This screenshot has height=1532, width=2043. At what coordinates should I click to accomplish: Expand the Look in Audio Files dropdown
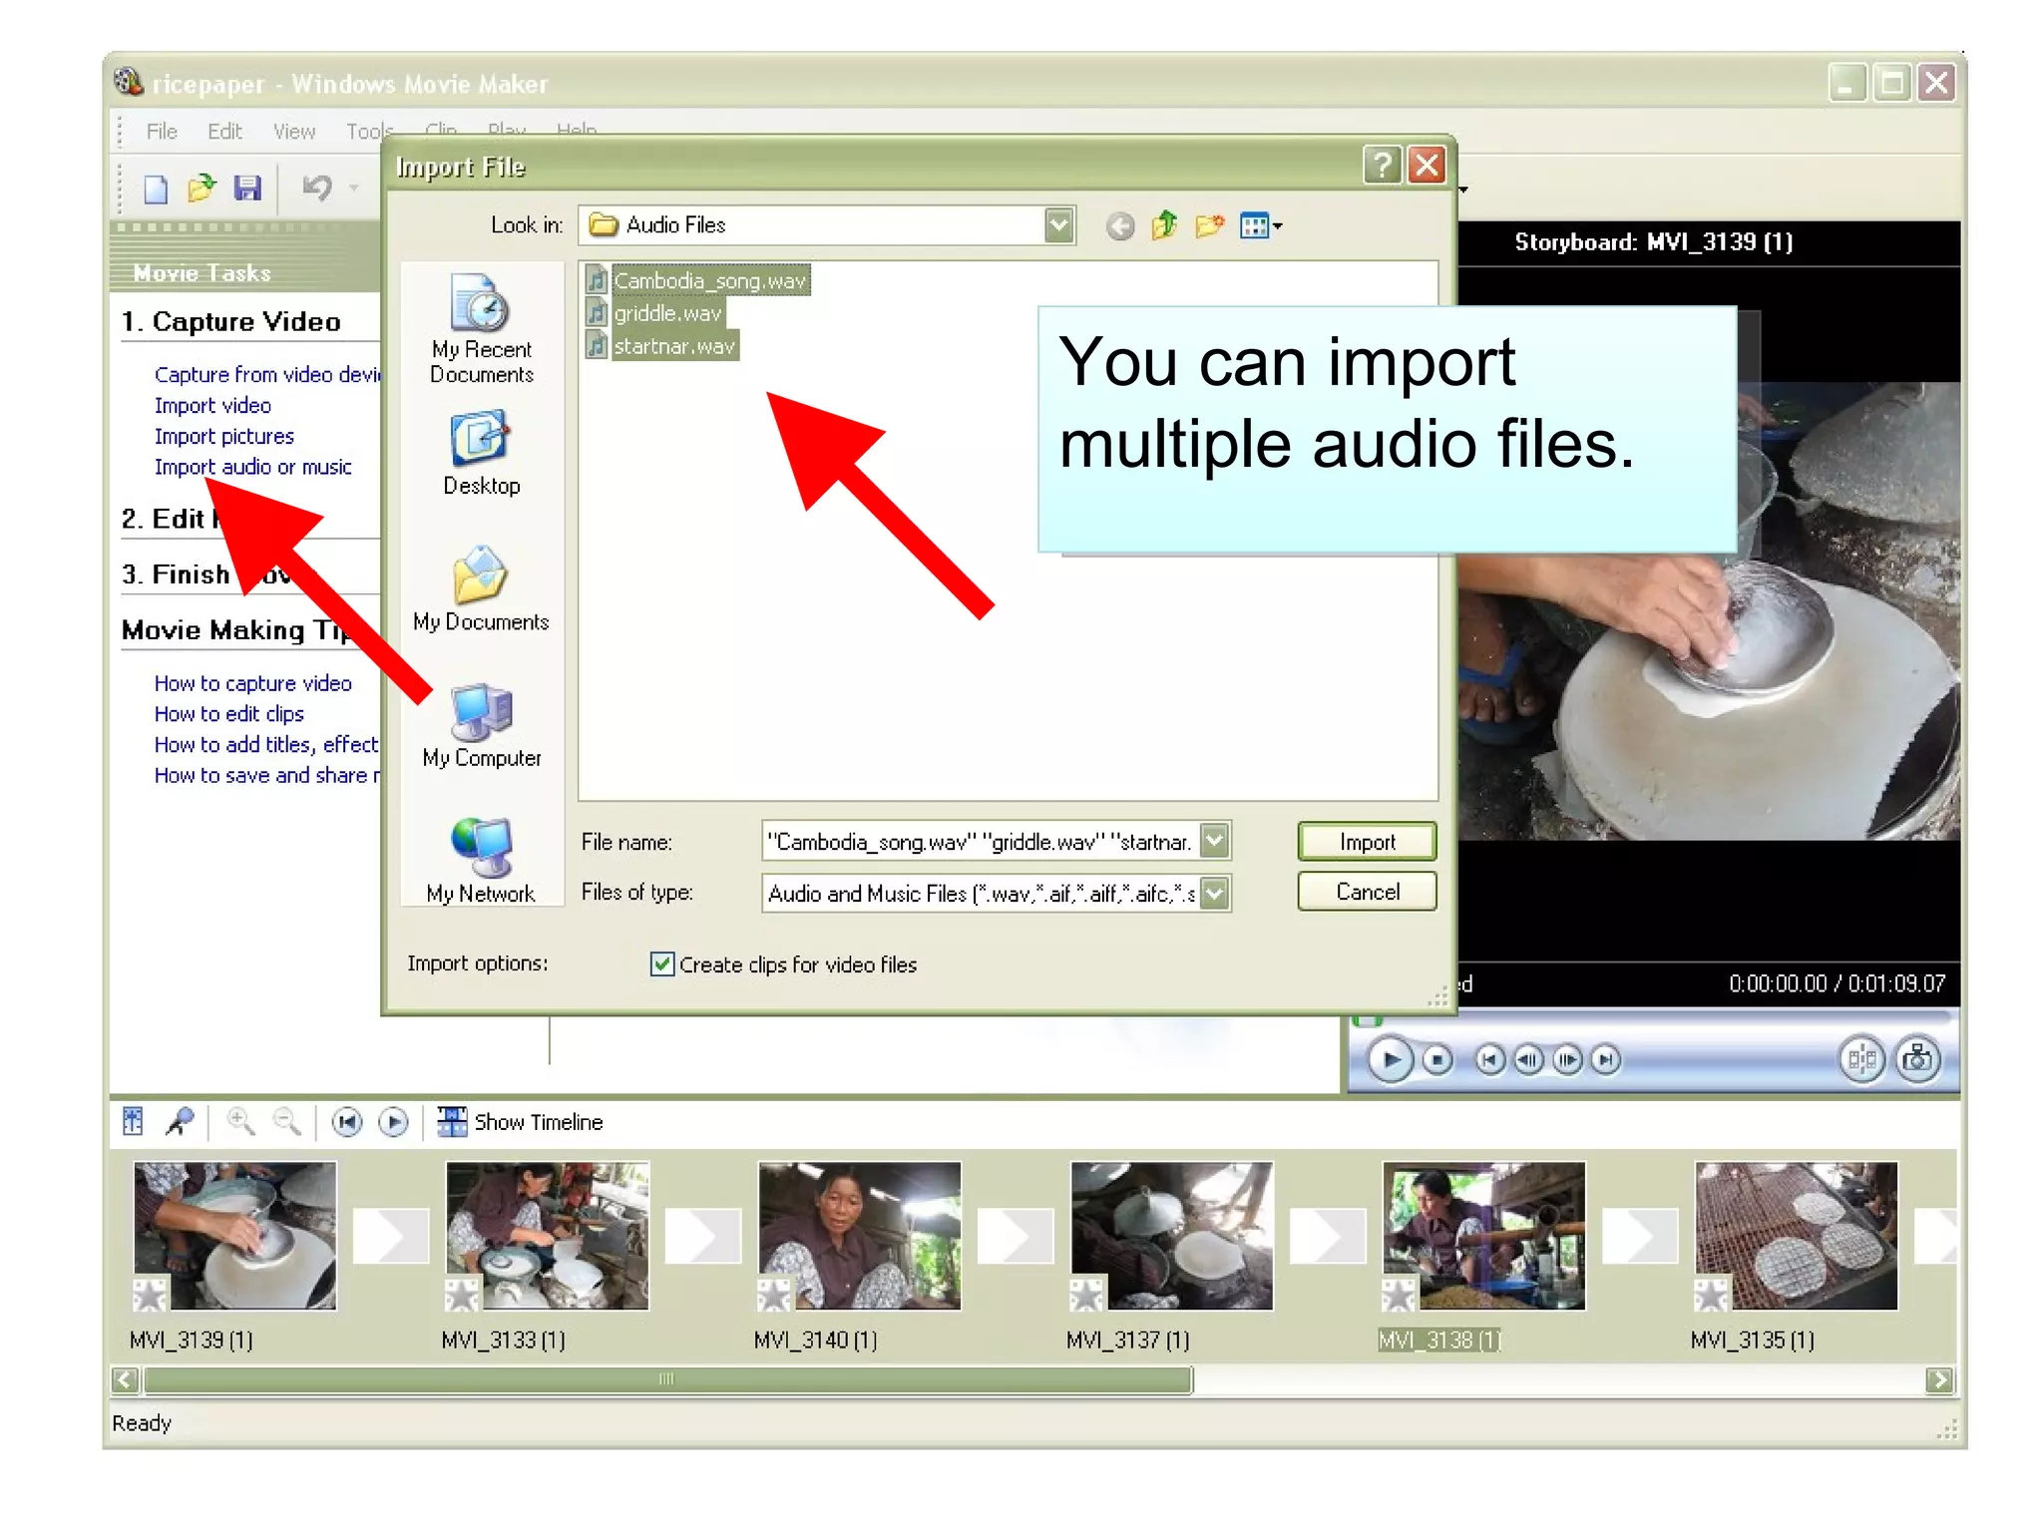[1059, 225]
